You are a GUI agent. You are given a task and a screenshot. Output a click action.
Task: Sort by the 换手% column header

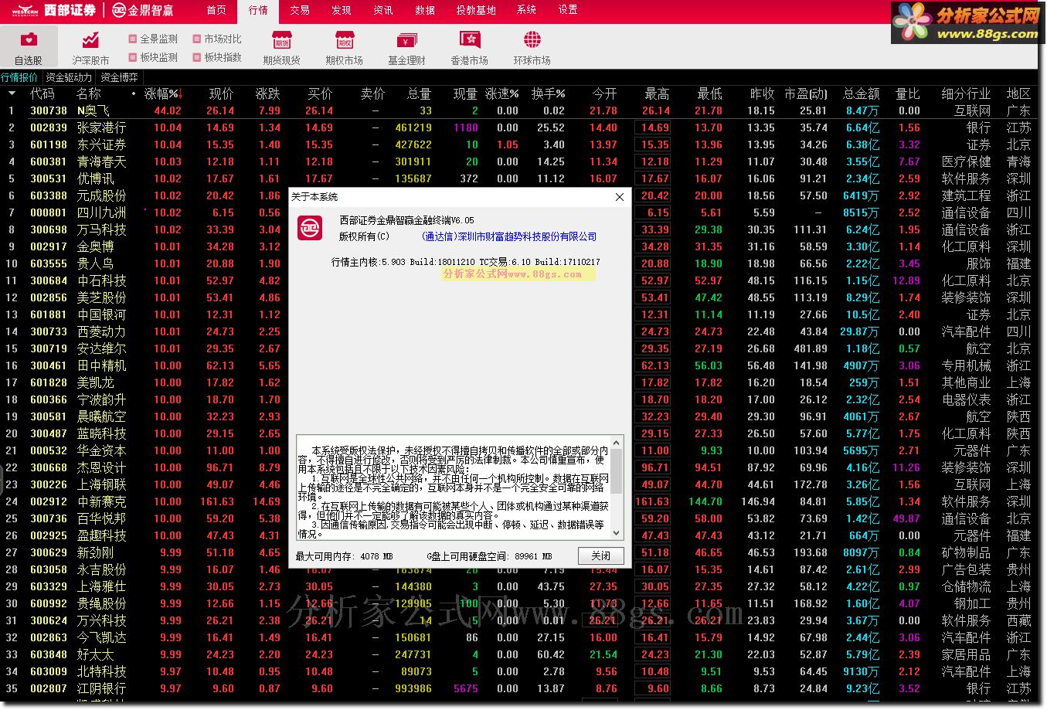(548, 93)
